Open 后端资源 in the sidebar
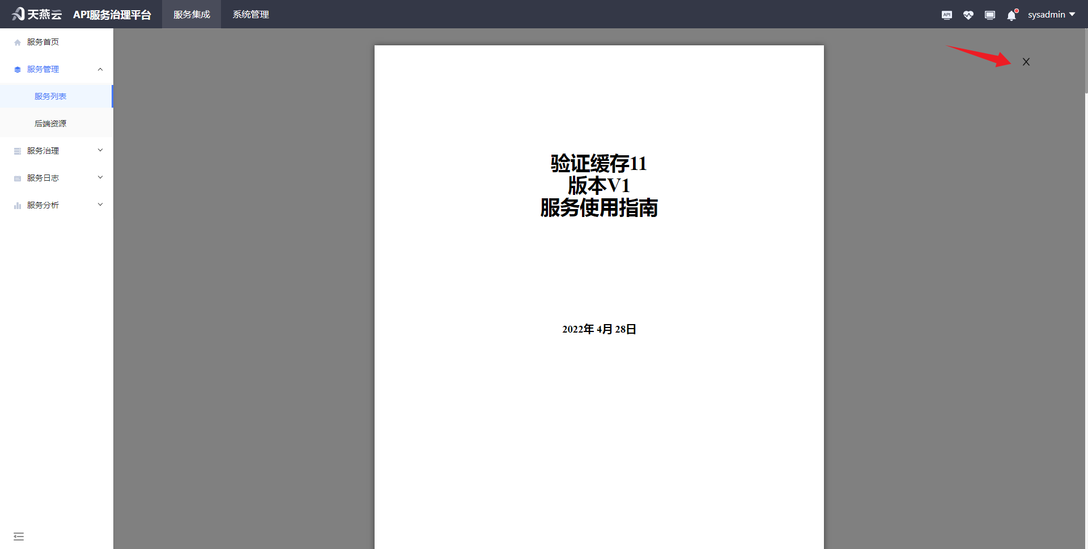Screen dimensions: 1088x549 point(50,124)
